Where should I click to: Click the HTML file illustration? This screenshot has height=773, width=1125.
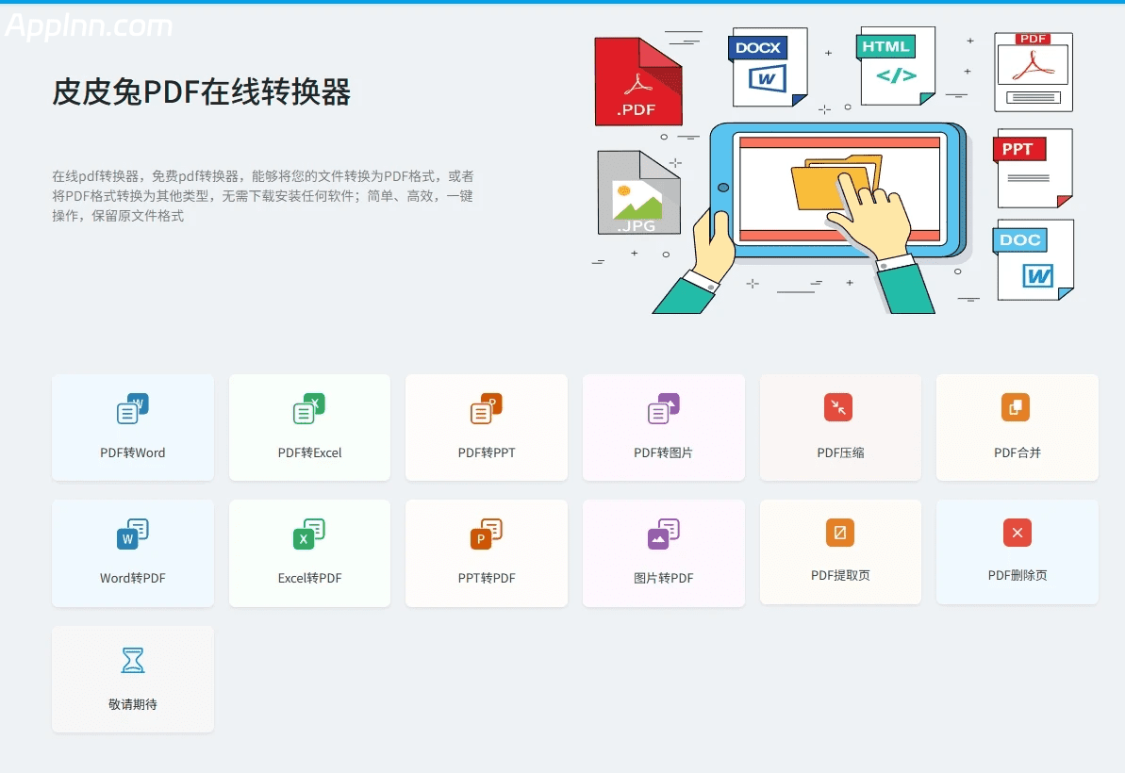(896, 66)
